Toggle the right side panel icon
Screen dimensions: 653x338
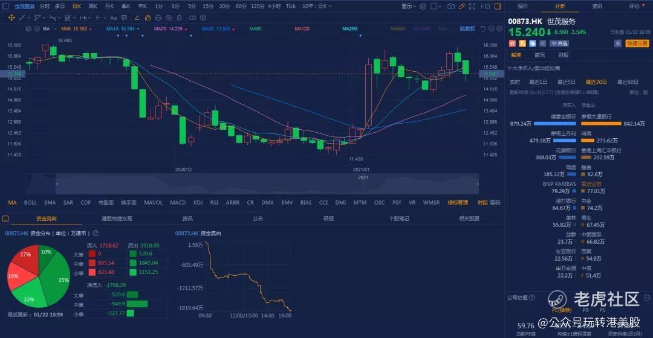click(x=498, y=6)
